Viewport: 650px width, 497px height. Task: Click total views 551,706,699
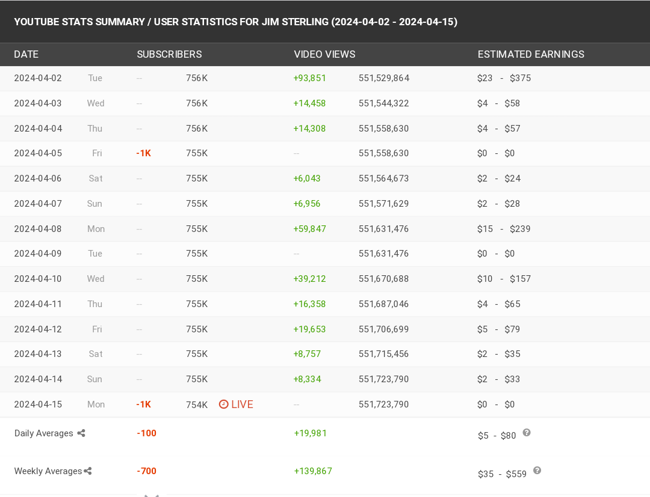pos(384,329)
